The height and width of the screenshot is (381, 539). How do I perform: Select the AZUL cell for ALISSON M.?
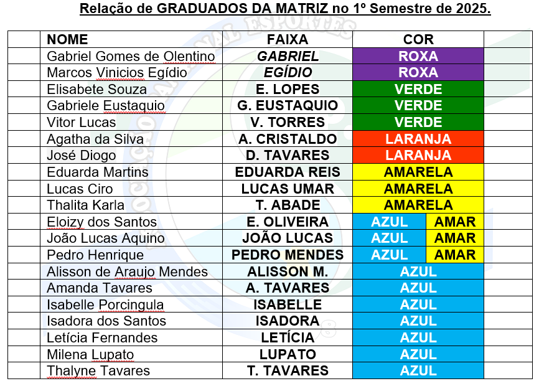[418, 271]
